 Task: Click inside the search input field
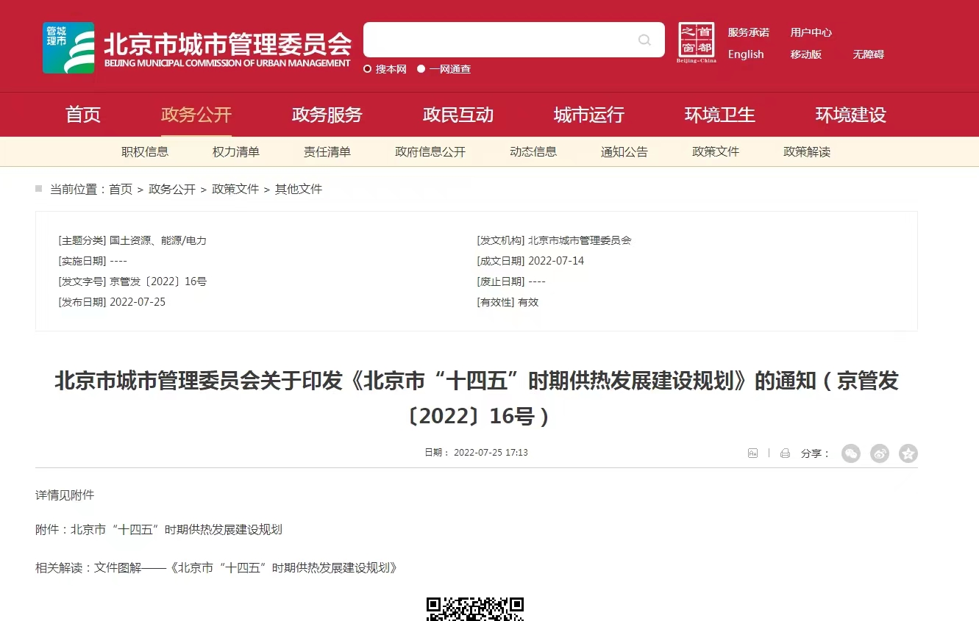coord(500,40)
